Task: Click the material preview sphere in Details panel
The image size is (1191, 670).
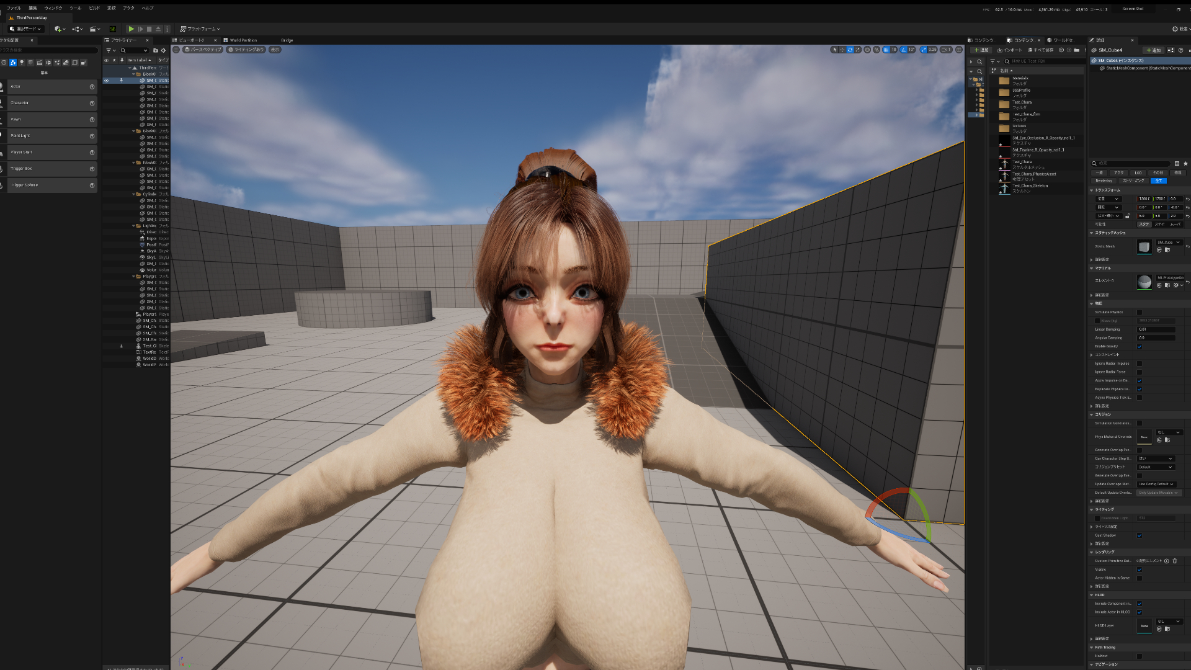Action: coord(1144,282)
